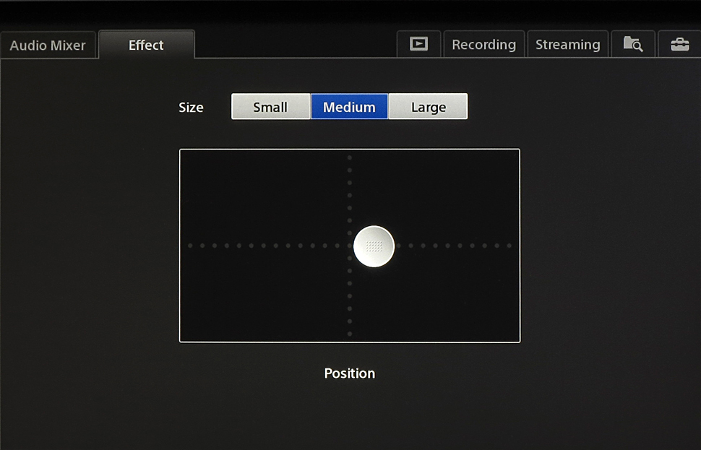Screen dimensions: 701x450
Task: Set effect size to Large
Action: point(428,107)
